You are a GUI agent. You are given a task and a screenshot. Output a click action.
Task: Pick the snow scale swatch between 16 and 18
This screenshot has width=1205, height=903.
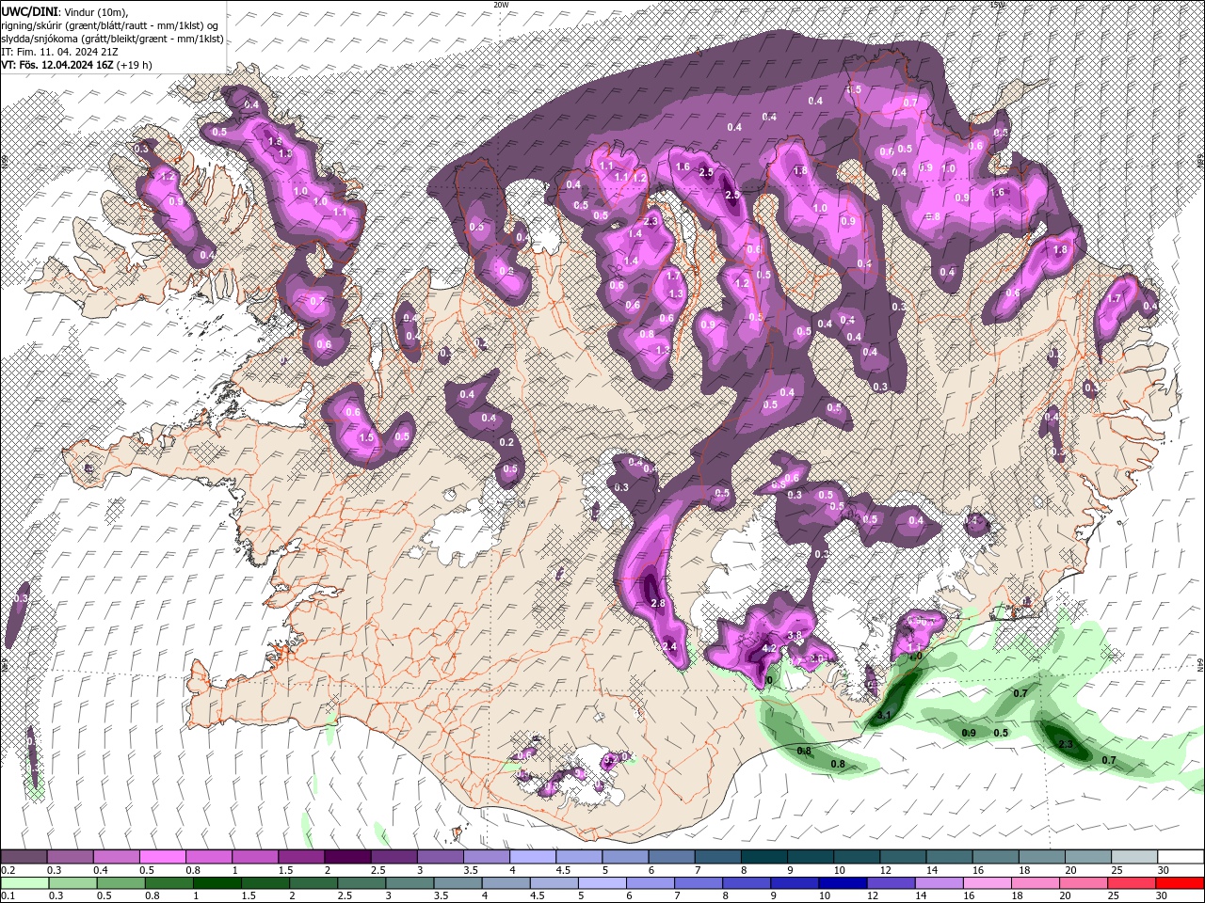(x=996, y=857)
